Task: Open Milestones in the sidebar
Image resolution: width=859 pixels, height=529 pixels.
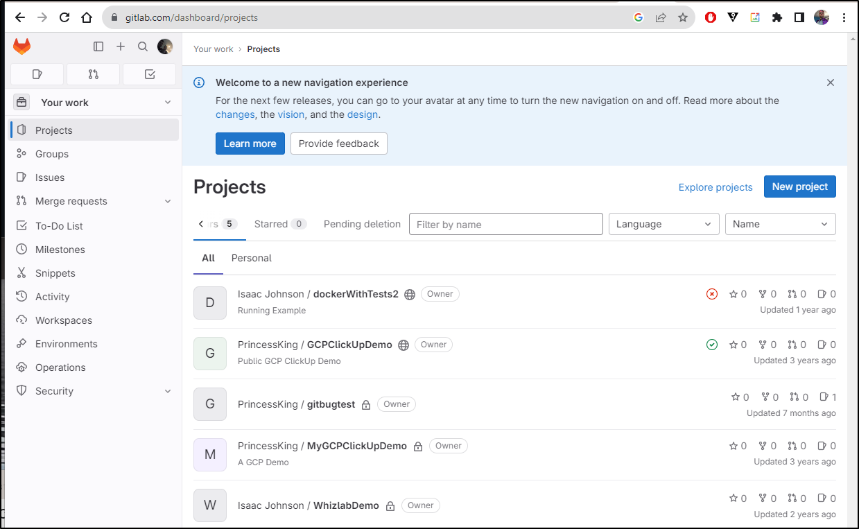Action: click(x=94, y=250)
